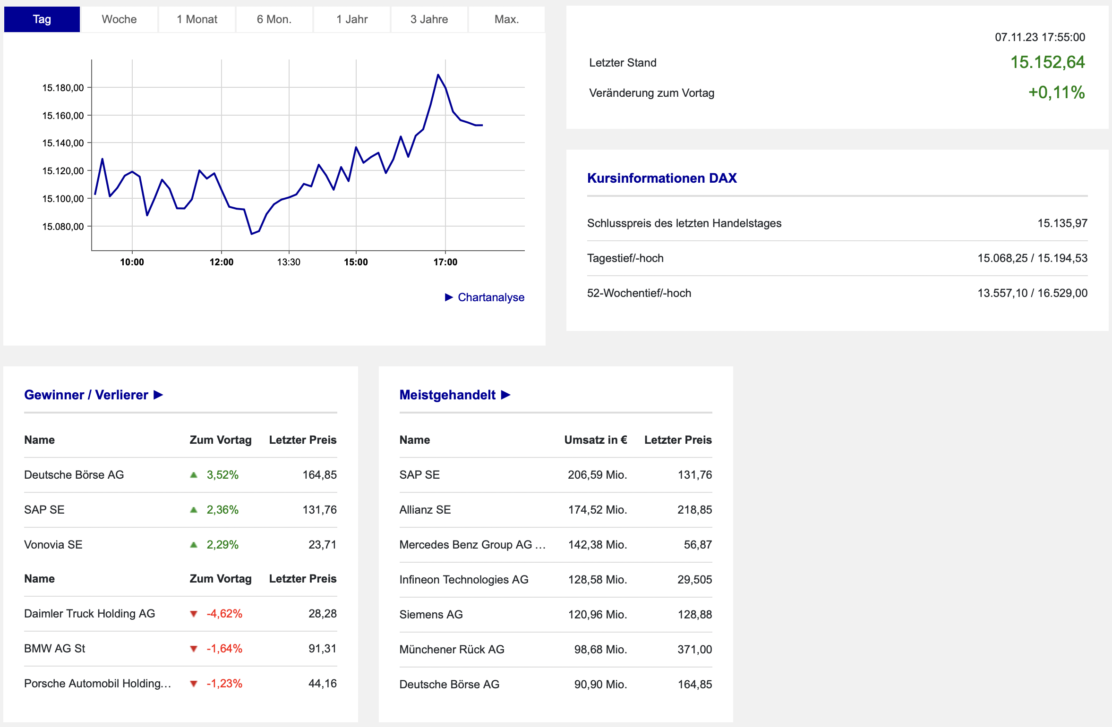
Task: Open the Chartanalyse link
Action: [x=490, y=297]
